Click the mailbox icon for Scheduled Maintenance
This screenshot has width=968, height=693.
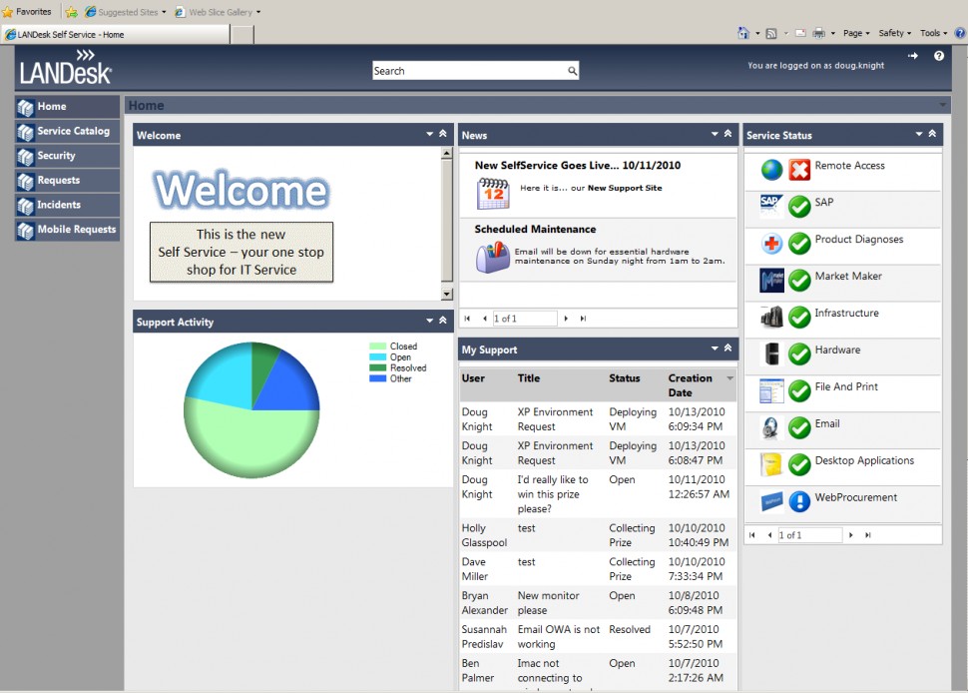pos(493,257)
